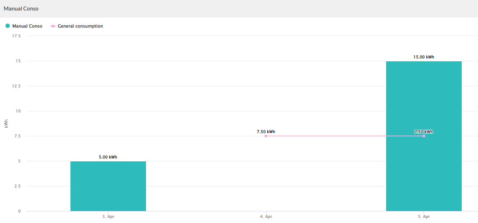
Task: Click the pink General consumption legend marker
Action: [53, 26]
